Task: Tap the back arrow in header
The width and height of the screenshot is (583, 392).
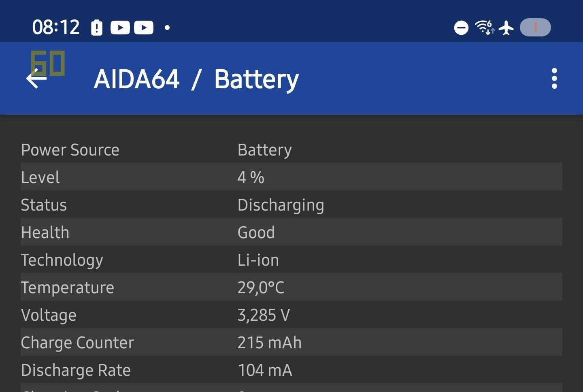Action: (36, 79)
